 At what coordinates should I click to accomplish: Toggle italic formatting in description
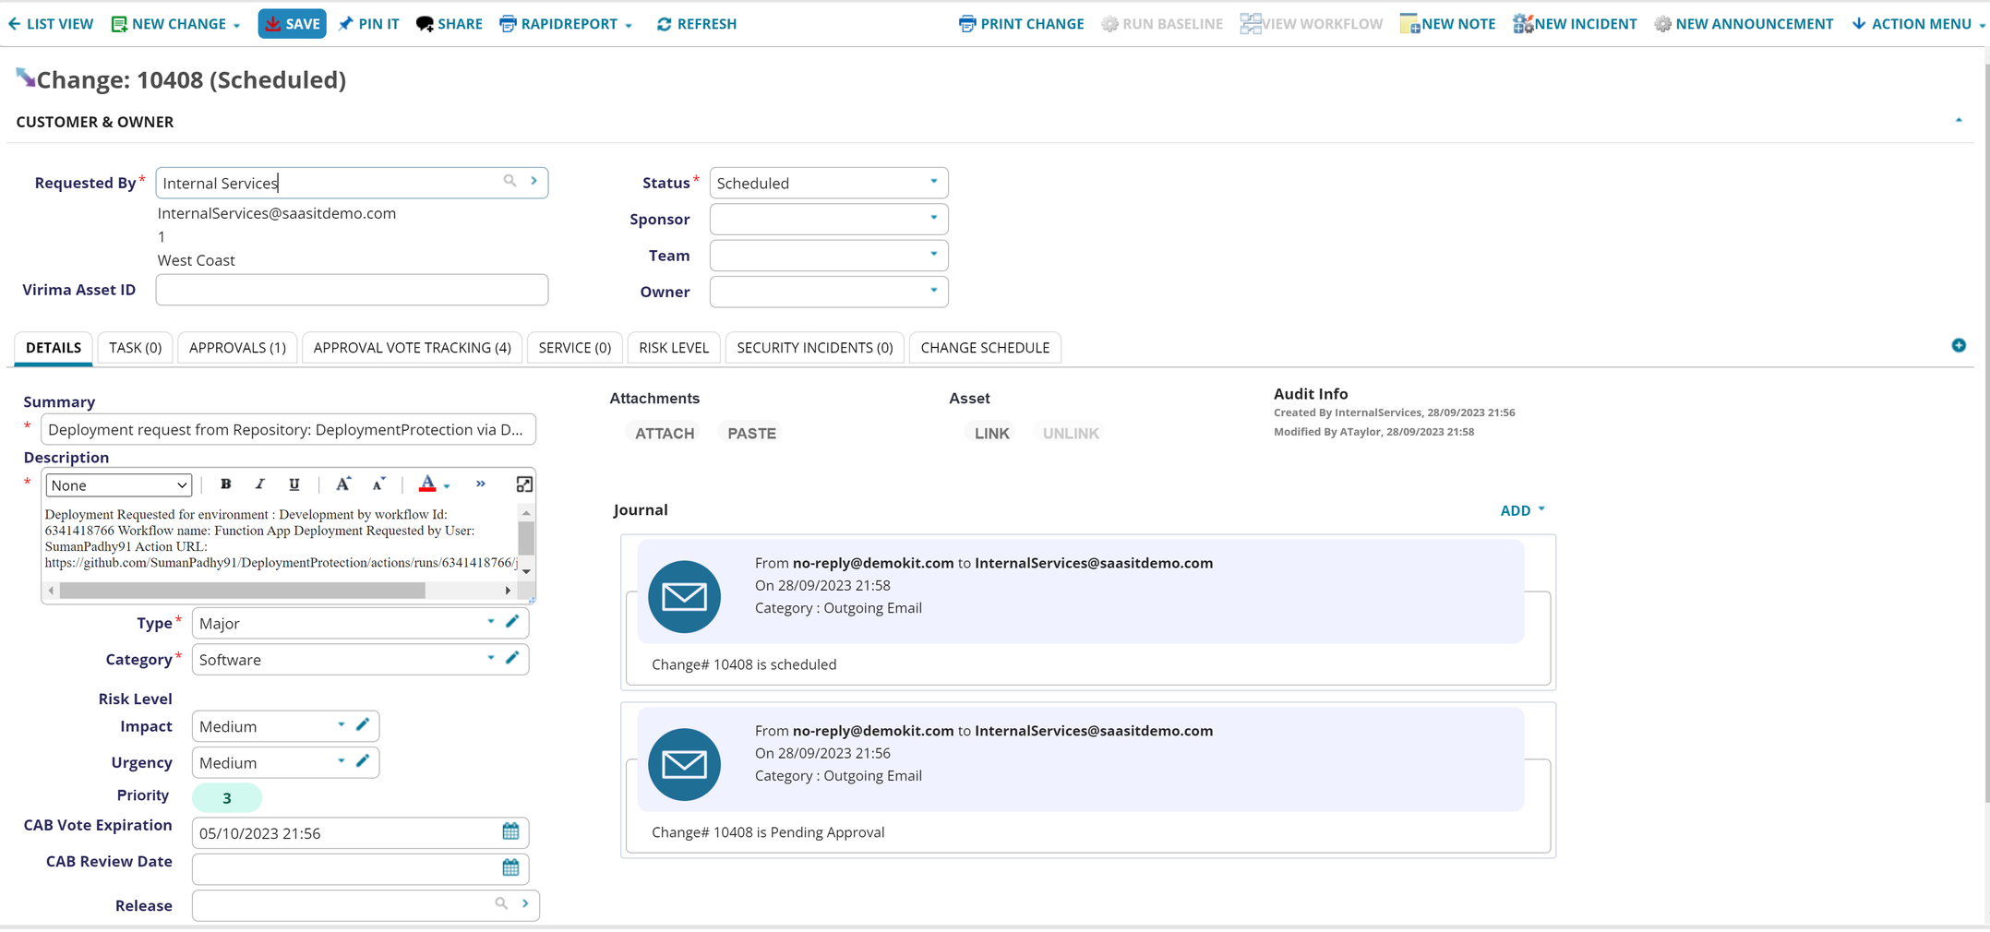[x=259, y=484]
